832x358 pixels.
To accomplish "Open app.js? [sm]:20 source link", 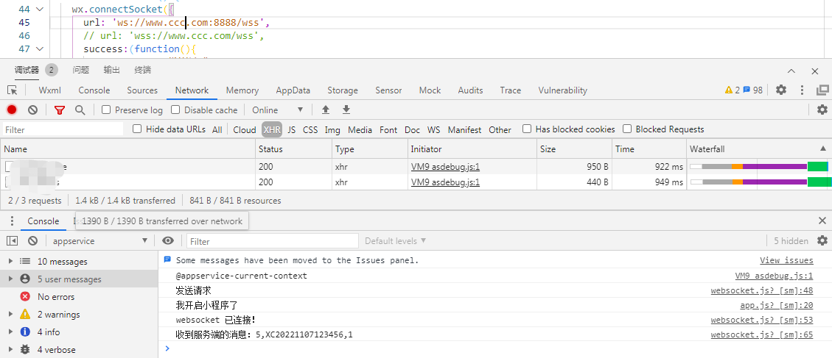I will (x=776, y=305).
